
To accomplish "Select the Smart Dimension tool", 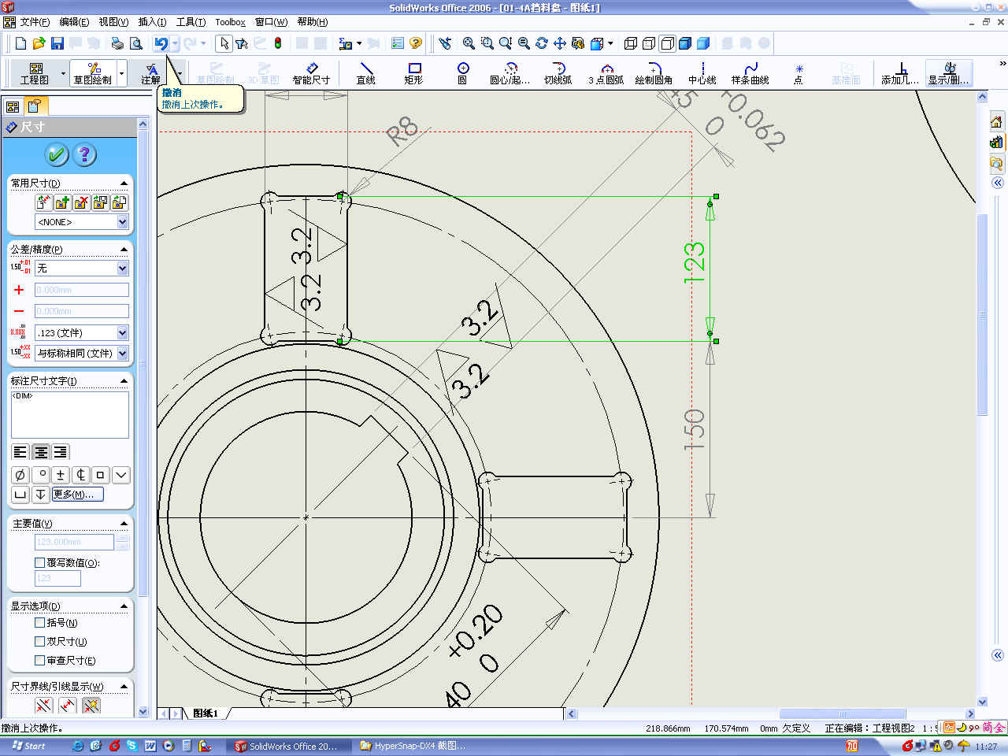I will click(311, 72).
